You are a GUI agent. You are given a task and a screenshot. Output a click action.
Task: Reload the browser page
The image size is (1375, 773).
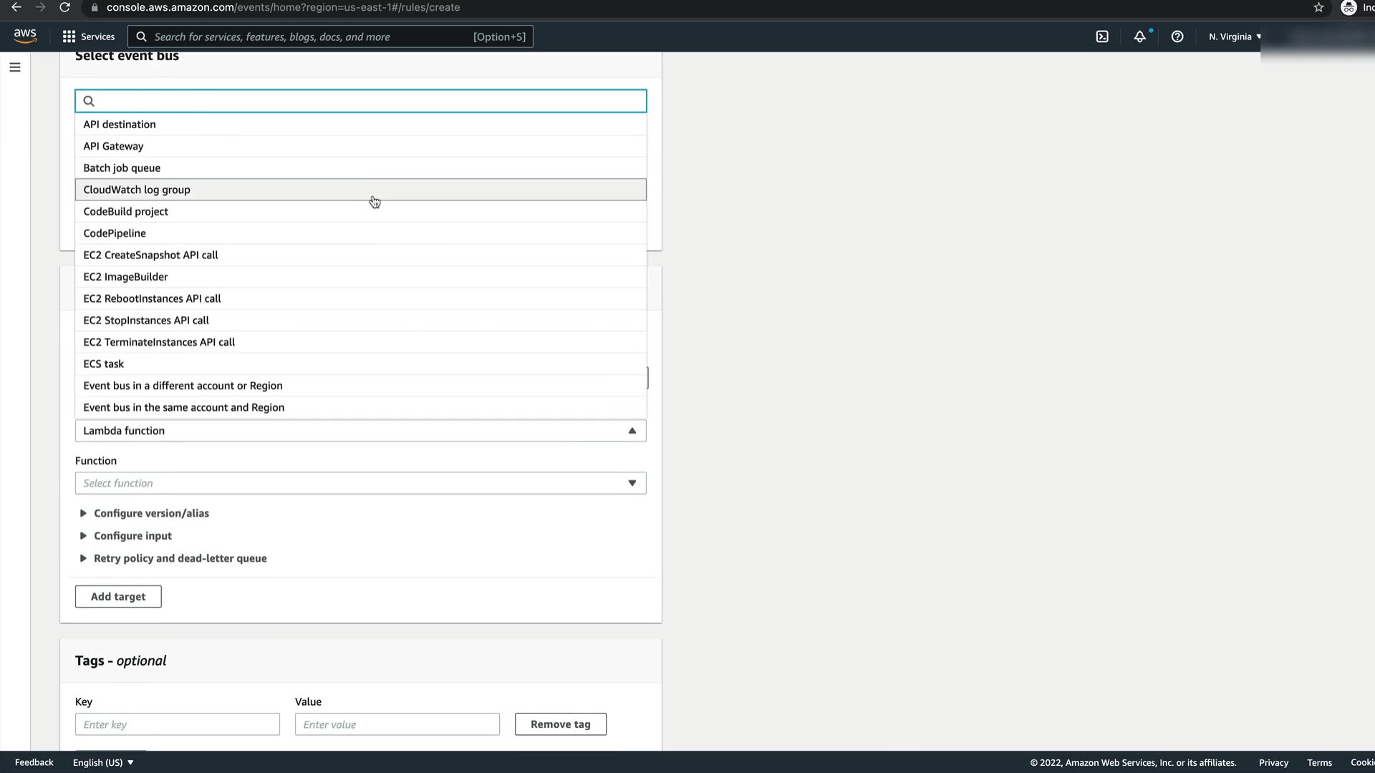64,7
